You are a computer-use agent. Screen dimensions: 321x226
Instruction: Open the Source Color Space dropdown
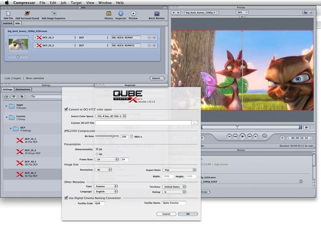click(110, 116)
